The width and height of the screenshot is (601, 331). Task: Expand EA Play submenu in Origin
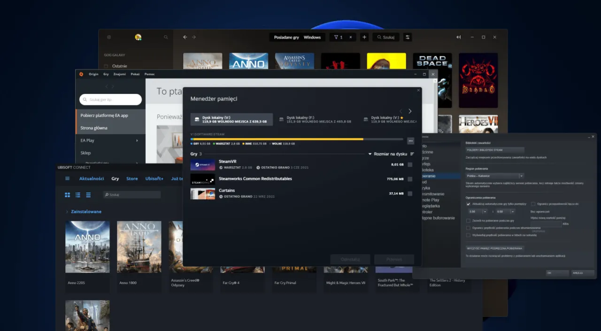click(137, 140)
